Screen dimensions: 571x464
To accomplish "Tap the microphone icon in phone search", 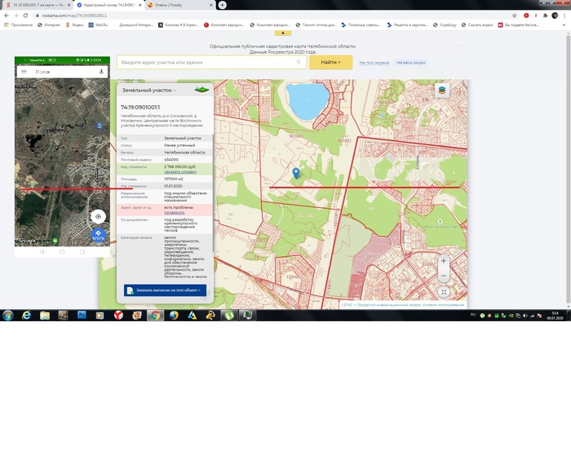I will point(101,72).
